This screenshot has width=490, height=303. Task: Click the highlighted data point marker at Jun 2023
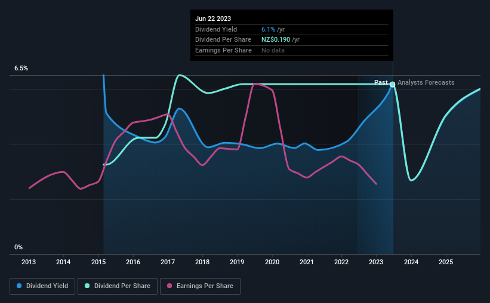click(x=393, y=84)
